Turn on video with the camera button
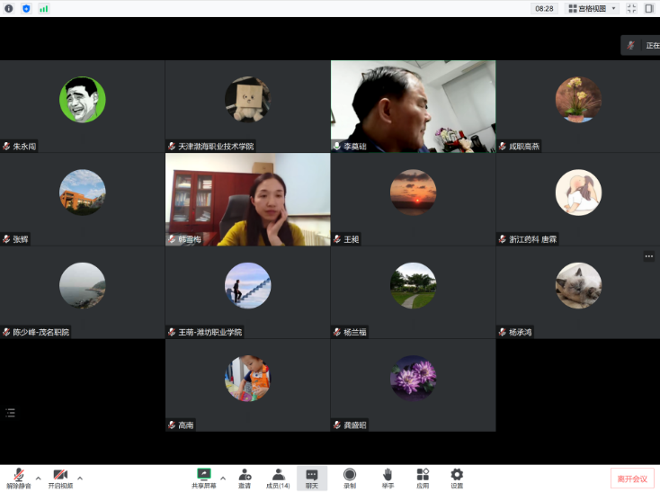Screen dimensions: 660x492 coord(60,476)
